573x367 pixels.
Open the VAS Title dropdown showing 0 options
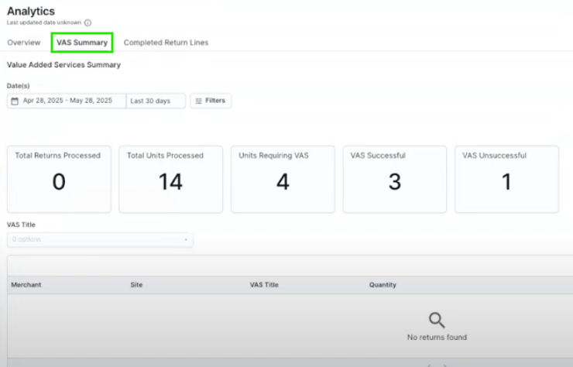point(100,239)
